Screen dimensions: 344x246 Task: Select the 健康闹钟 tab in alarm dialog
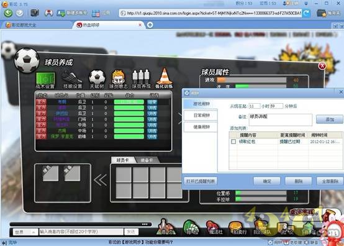201,127
